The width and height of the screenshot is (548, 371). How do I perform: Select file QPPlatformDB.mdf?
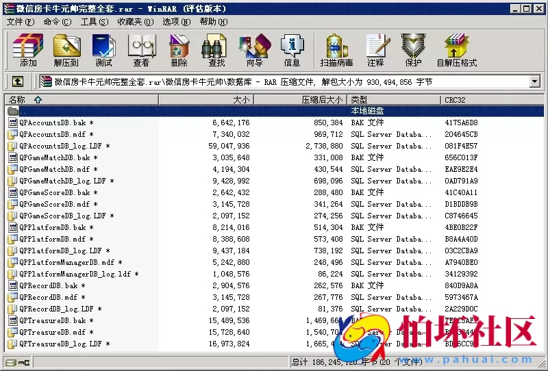(x=56, y=239)
